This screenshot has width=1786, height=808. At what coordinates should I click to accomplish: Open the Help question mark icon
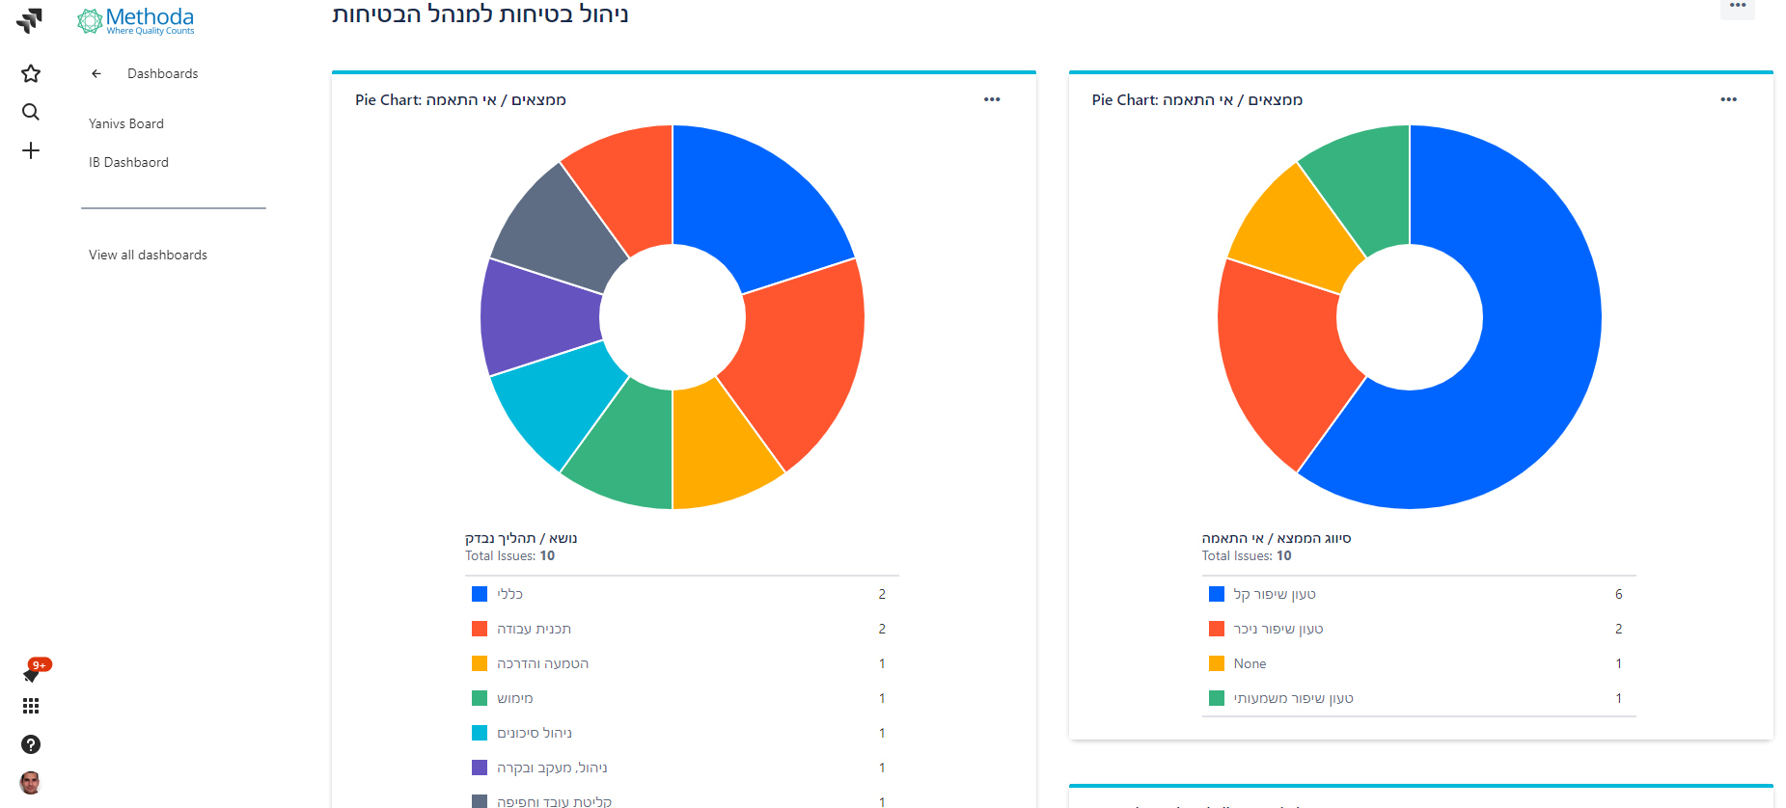[x=31, y=744]
